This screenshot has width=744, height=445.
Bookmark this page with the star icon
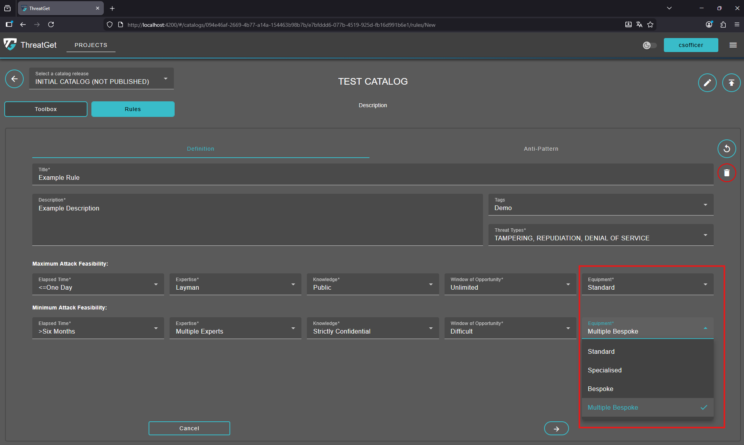650,25
